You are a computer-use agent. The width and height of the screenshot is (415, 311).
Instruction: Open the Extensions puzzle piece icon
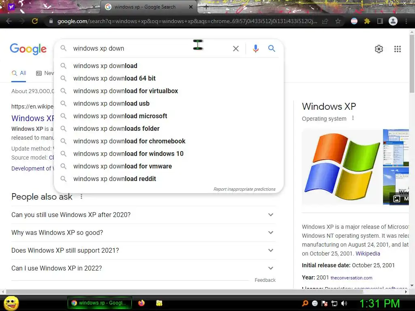[367, 21]
